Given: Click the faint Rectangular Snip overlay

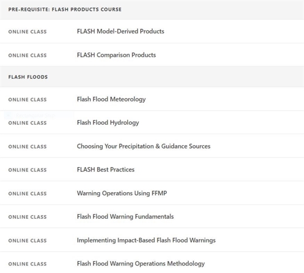Looking at the screenshot, I should pyautogui.click(x=39, y=115).
